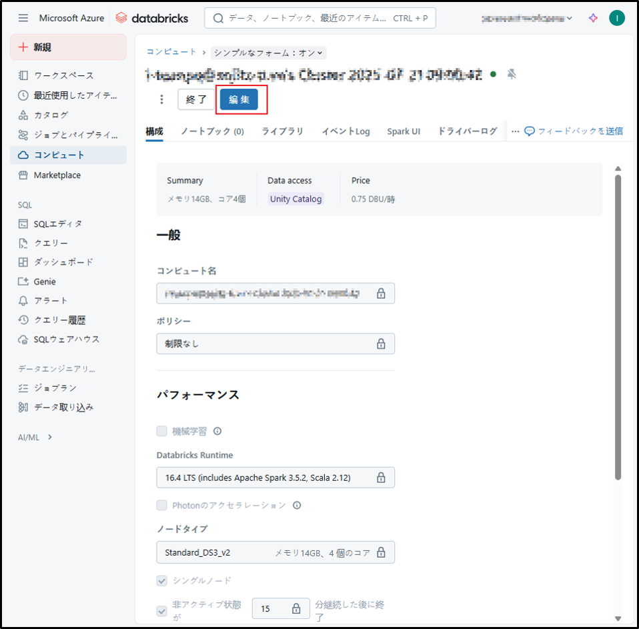
Task: Open アラート in the sidebar
Action: (68, 301)
